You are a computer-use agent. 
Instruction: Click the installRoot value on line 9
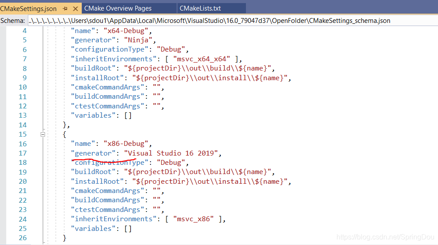pos(210,78)
